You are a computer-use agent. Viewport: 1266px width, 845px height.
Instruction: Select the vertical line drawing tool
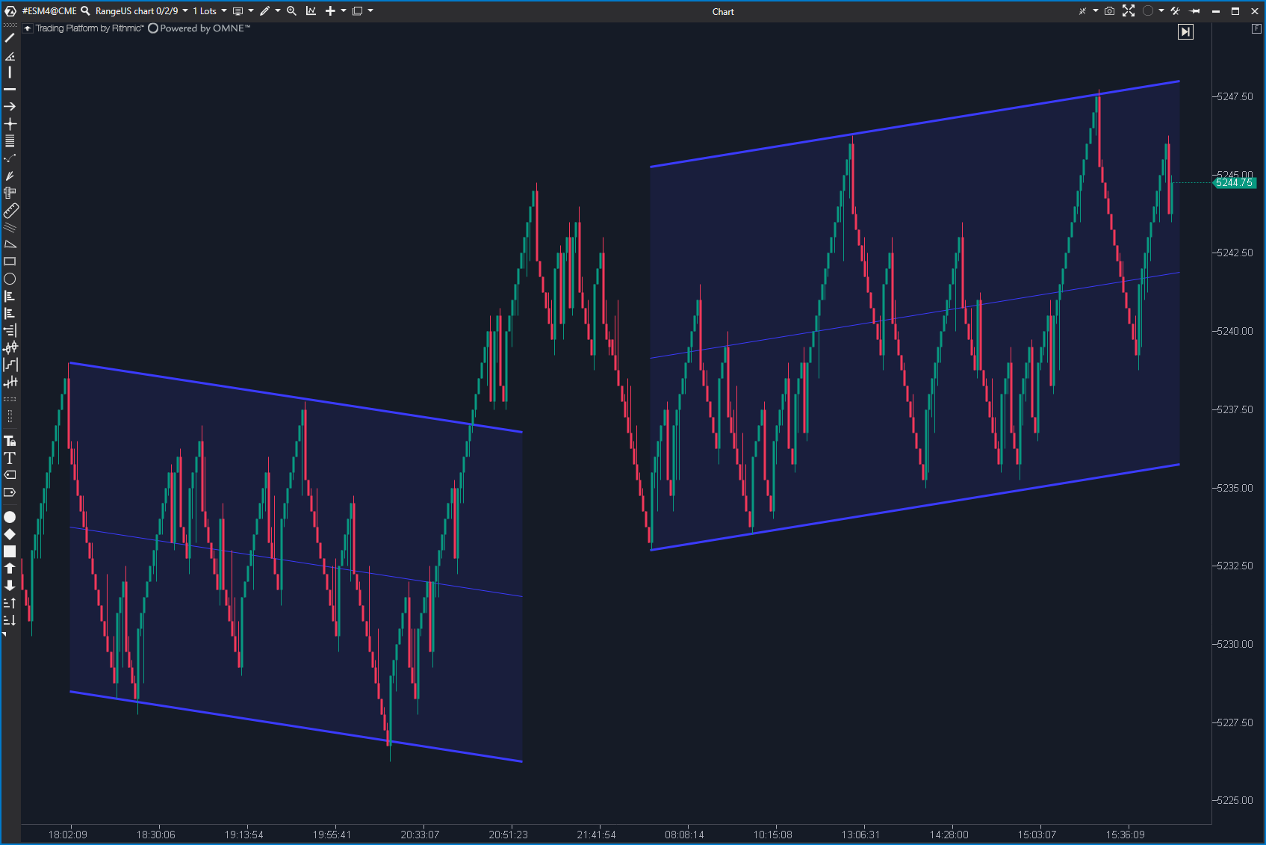coord(10,72)
